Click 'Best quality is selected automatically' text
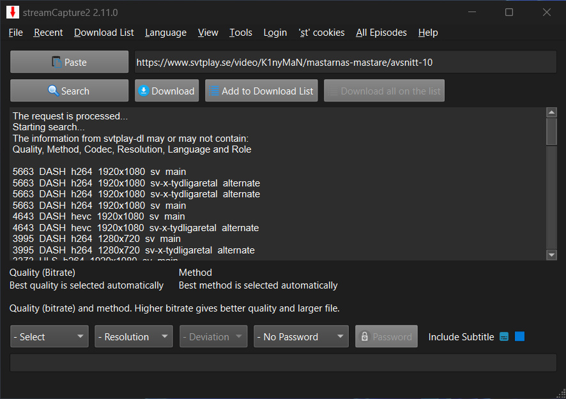This screenshot has width=566, height=399. (x=86, y=285)
